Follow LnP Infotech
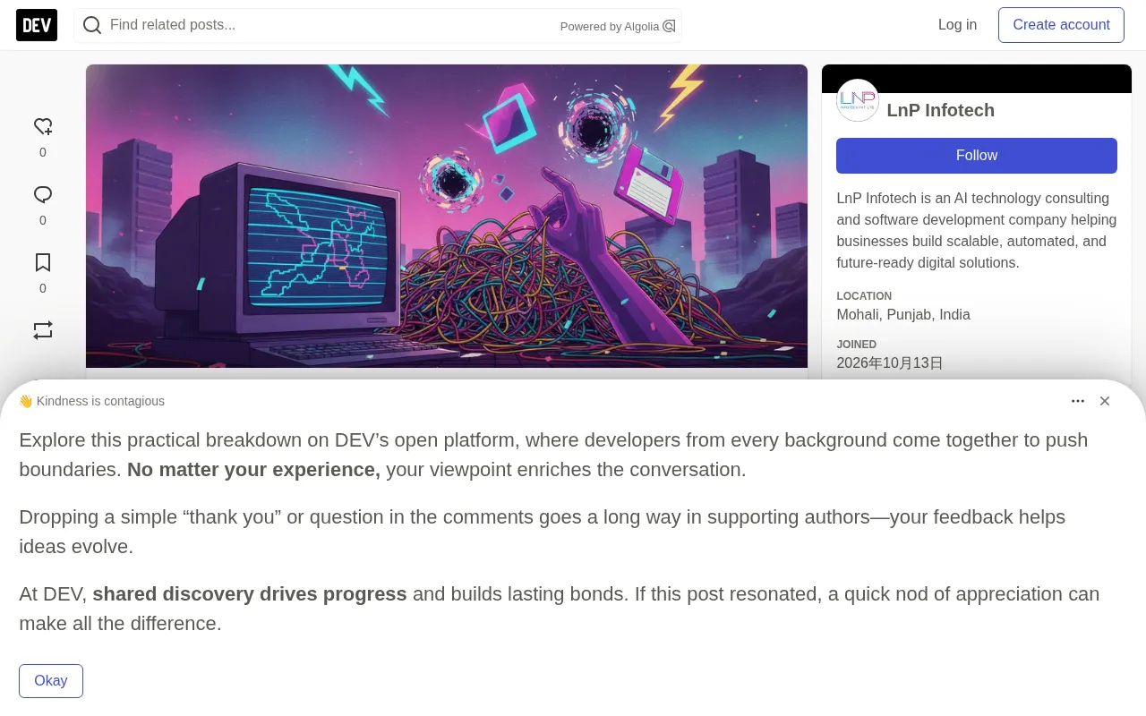The image size is (1146, 716). pyautogui.click(x=977, y=156)
